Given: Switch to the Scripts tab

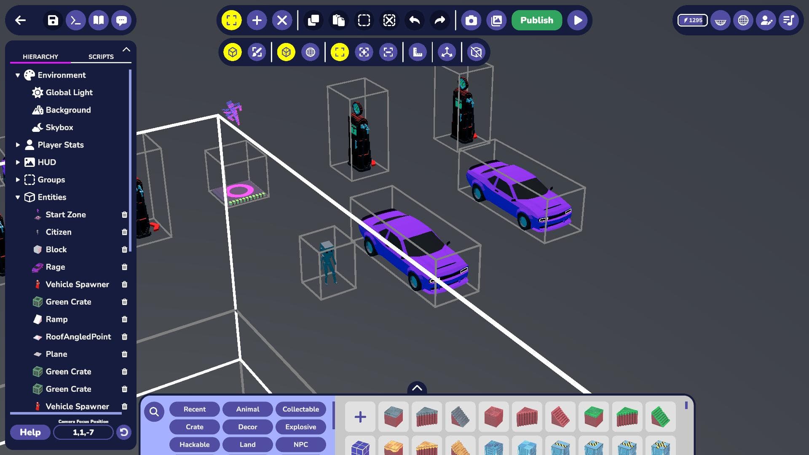Looking at the screenshot, I should point(101,56).
